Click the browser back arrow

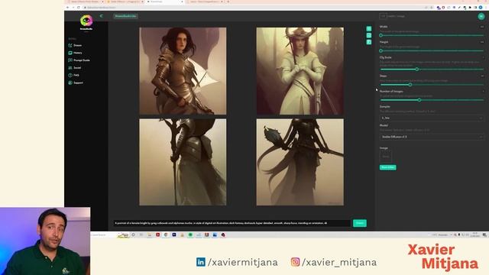pyautogui.click(x=68, y=7)
